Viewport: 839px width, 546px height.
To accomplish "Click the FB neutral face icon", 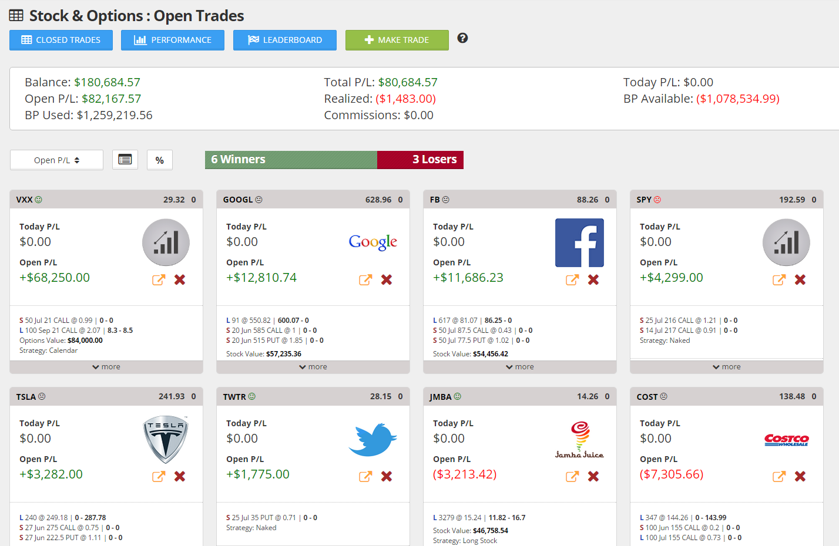I will 446,200.
